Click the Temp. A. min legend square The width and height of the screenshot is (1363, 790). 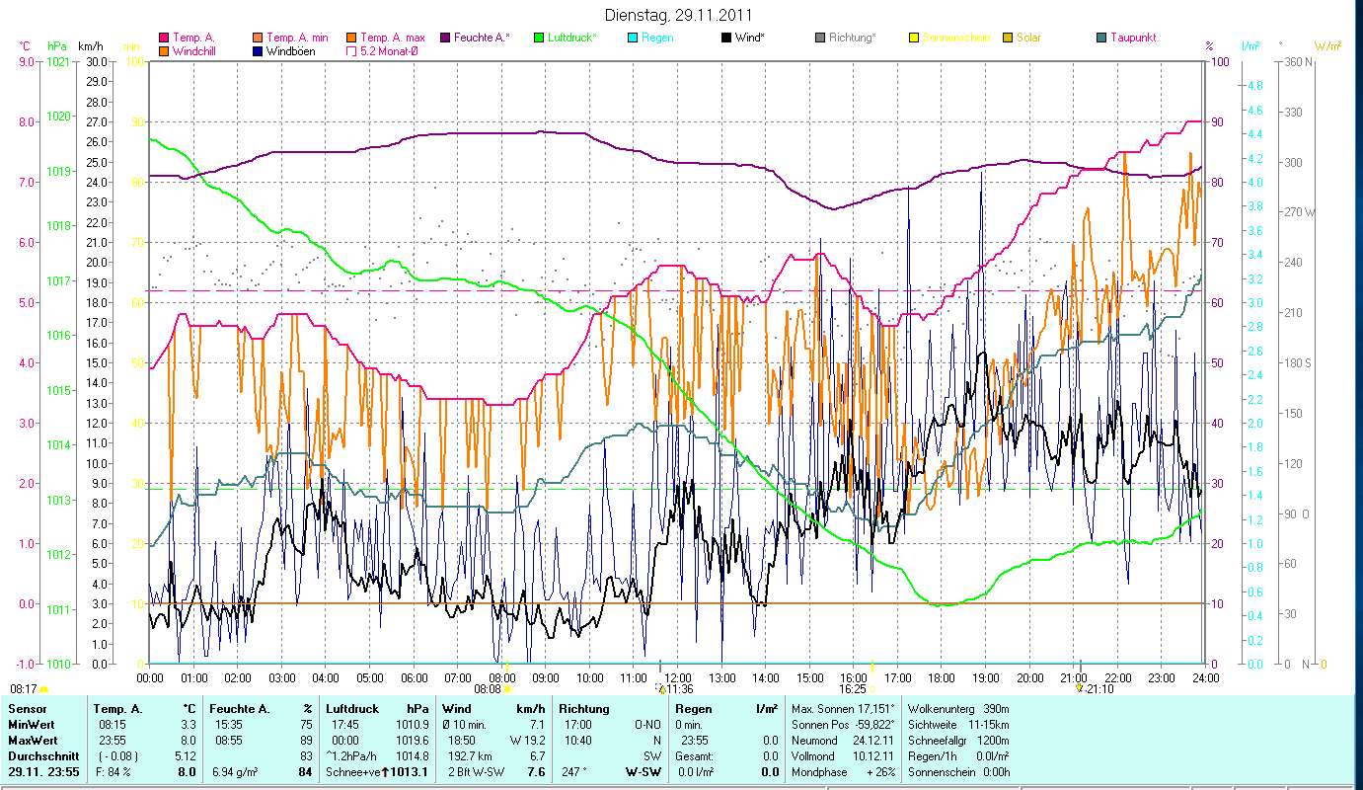pyautogui.click(x=258, y=38)
